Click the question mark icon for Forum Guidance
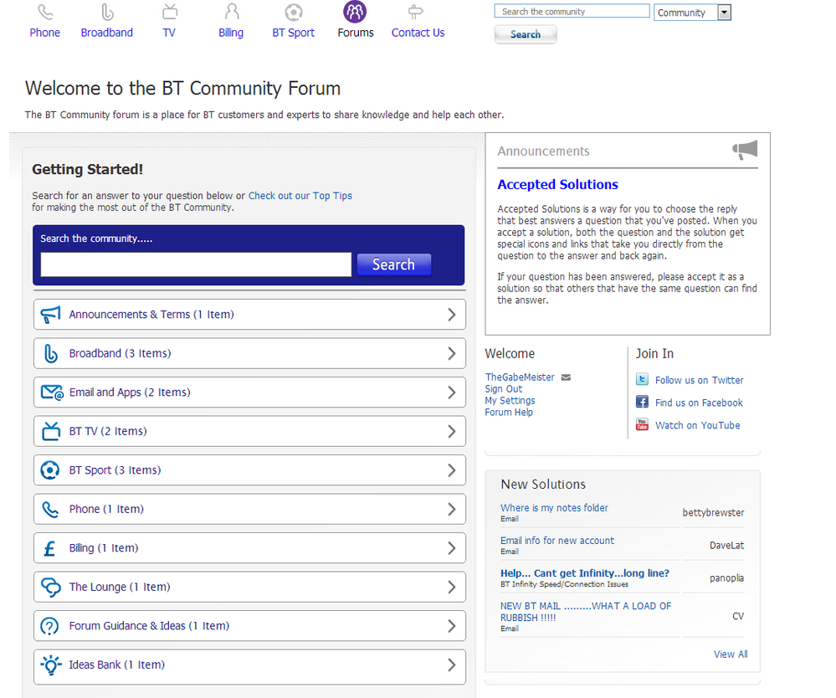Viewport: 836px width, 698px height. click(x=49, y=626)
